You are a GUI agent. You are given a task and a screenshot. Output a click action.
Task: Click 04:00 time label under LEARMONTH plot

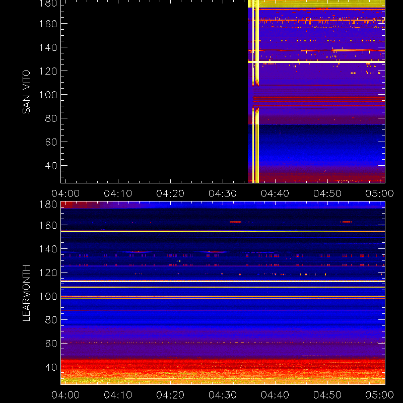point(65,395)
